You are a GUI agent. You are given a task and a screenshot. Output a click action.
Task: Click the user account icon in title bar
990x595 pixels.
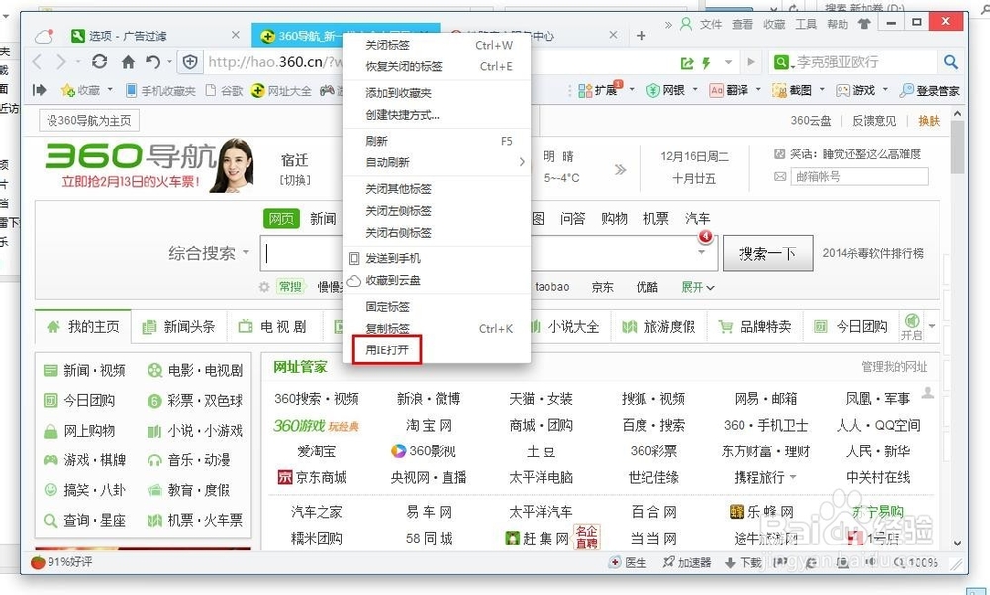coord(686,24)
